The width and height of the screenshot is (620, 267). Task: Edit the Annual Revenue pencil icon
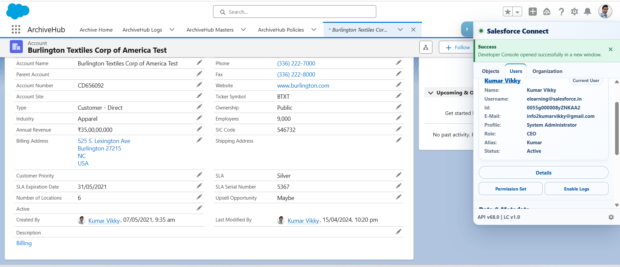click(199, 129)
